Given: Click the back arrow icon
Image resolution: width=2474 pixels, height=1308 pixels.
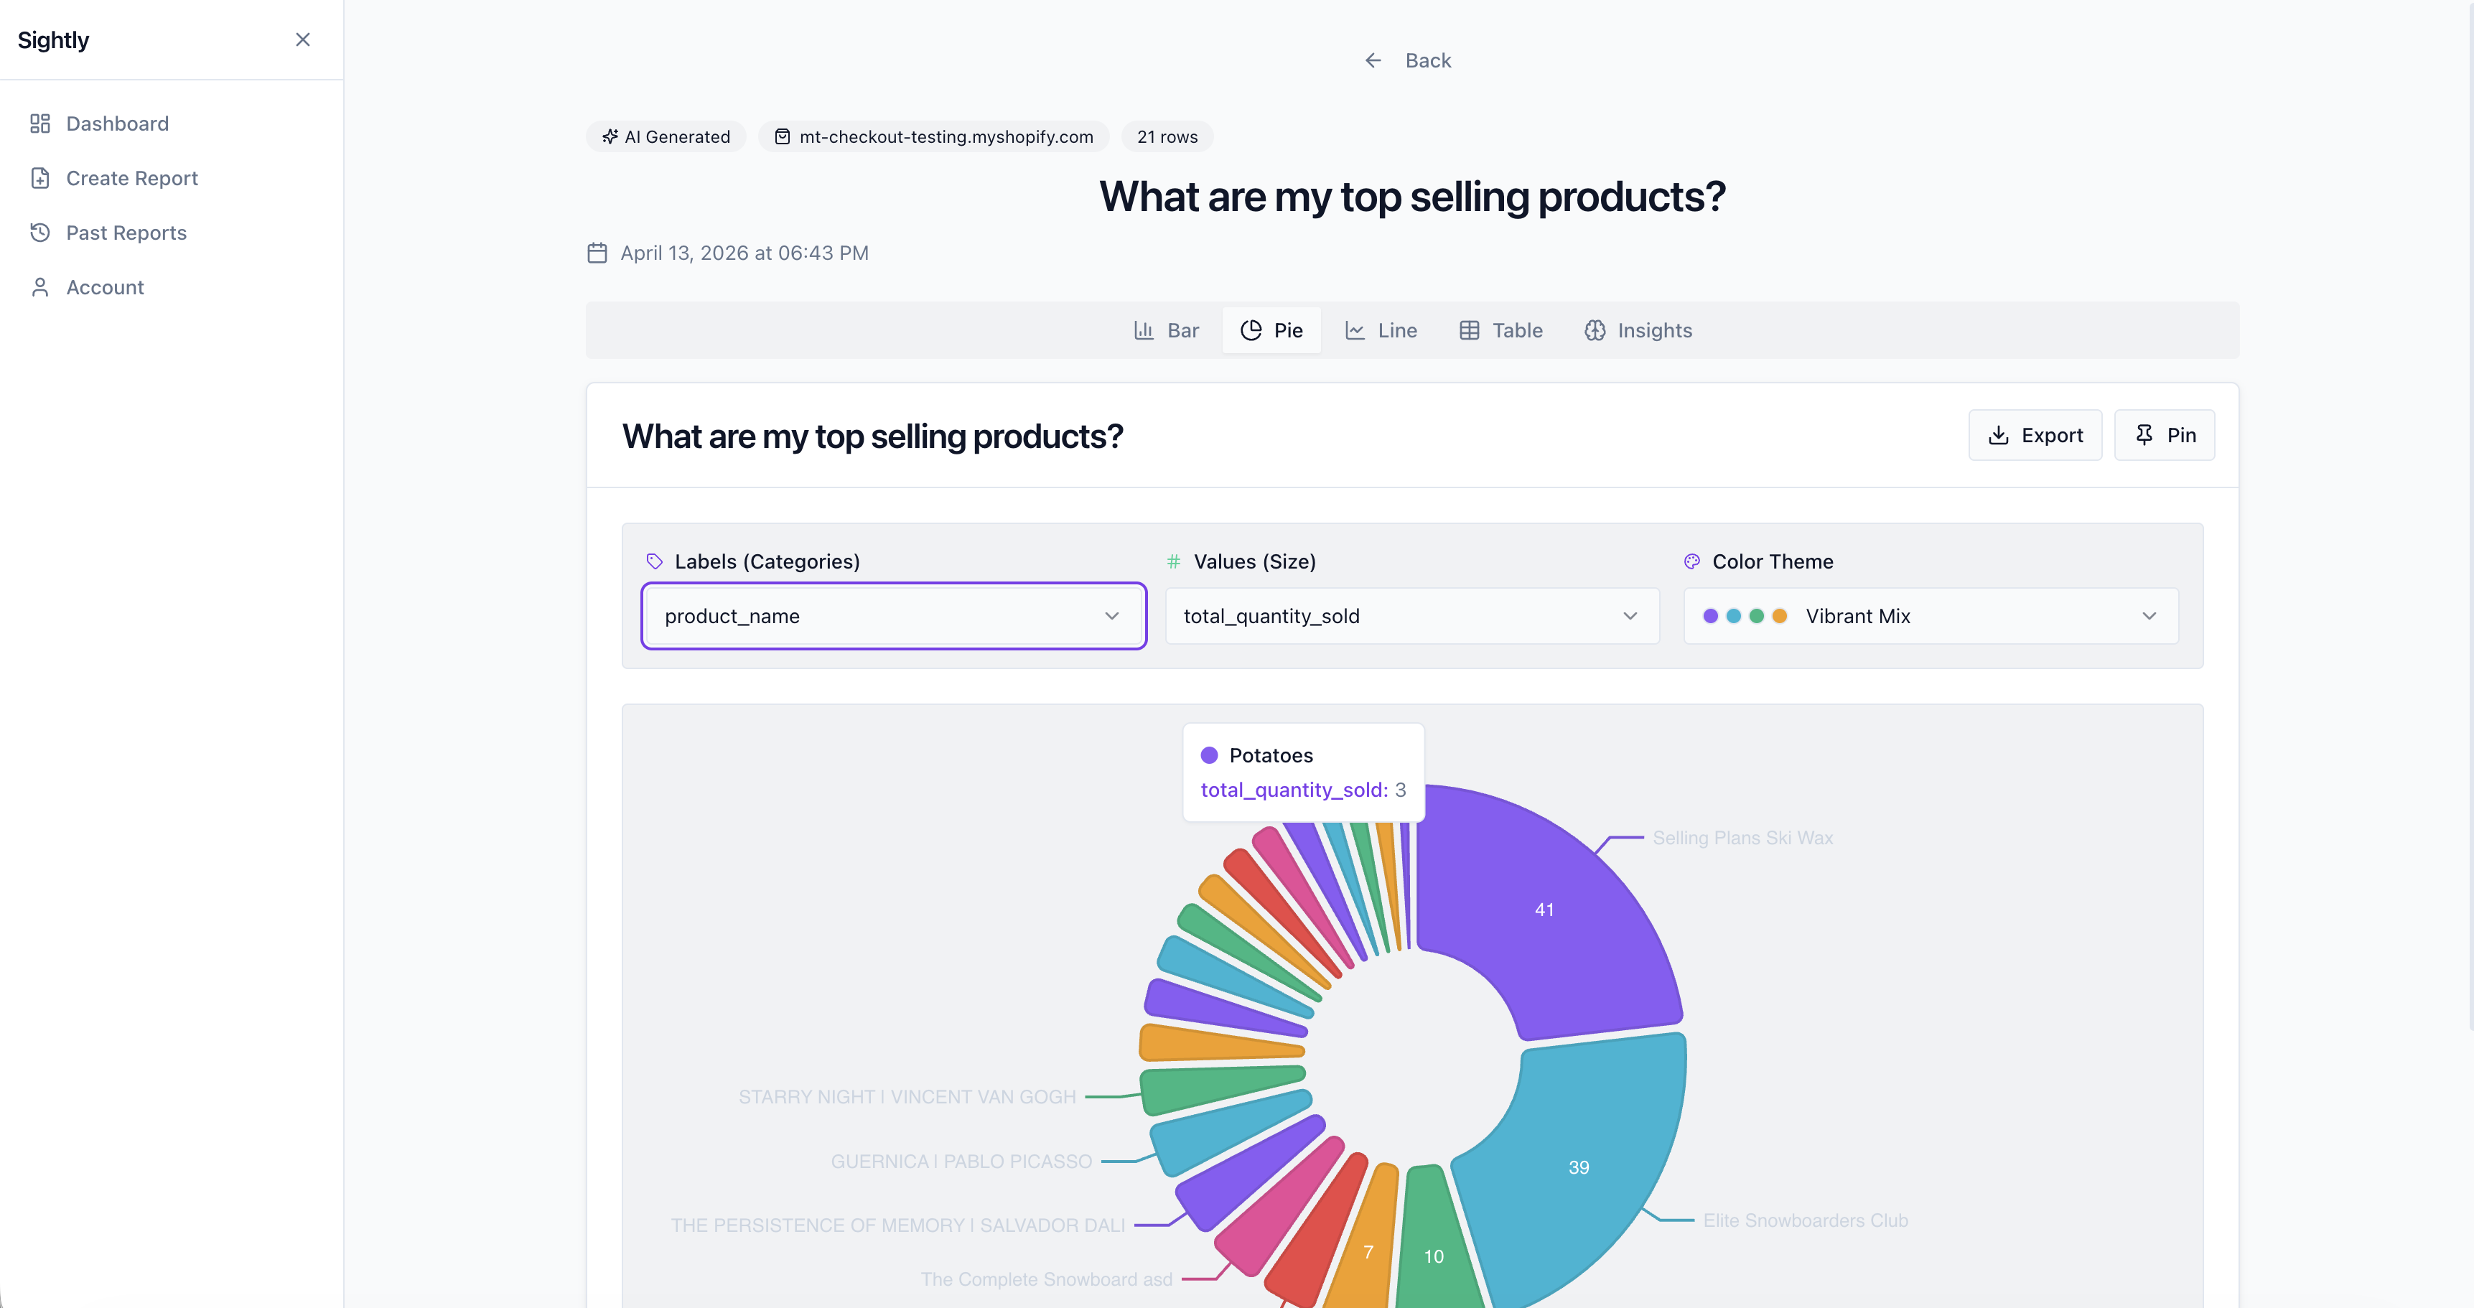Looking at the screenshot, I should (1373, 60).
